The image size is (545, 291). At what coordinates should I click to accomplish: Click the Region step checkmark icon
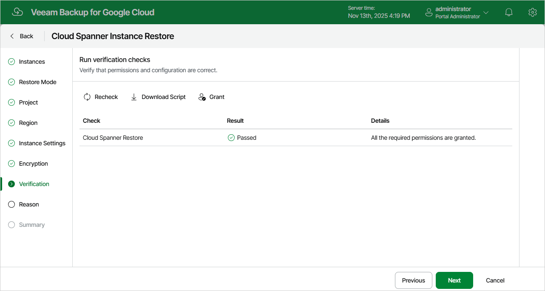tap(11, 123)
